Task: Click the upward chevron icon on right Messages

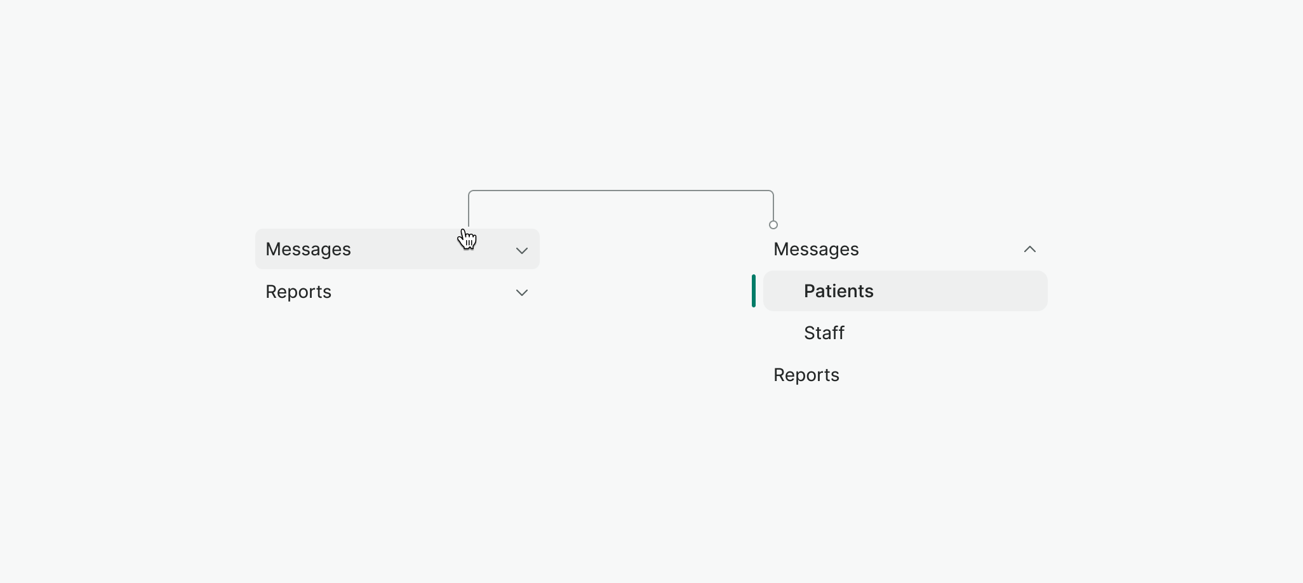Action: (1029, 249)
